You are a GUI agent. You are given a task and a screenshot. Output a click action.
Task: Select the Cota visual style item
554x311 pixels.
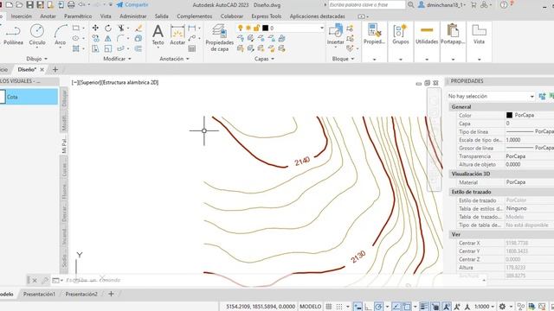click(x=29, y=97)
